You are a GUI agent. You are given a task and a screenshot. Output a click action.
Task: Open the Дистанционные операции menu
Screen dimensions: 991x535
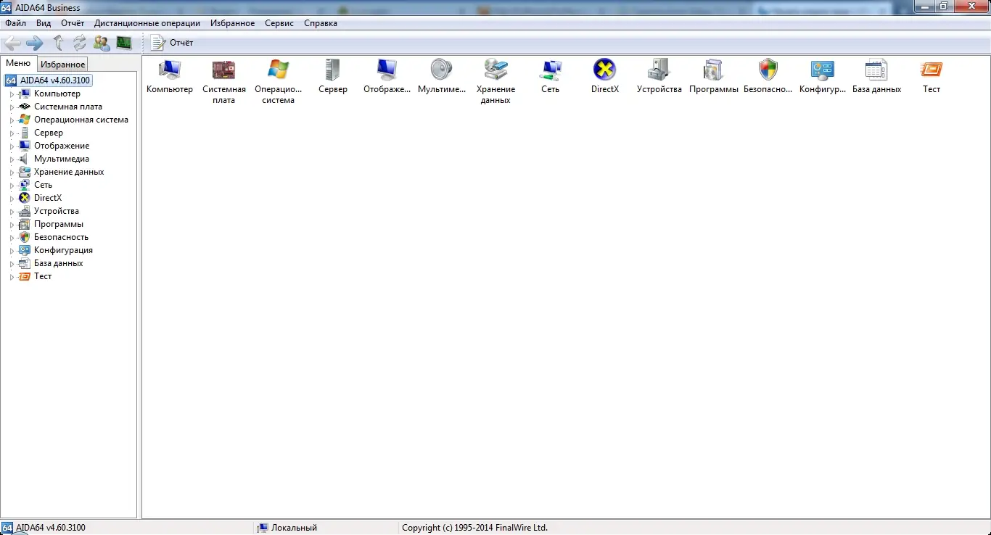[x=147, y=22]
